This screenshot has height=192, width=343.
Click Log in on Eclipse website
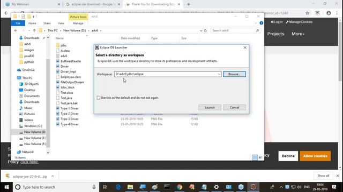tap(277, 22)
